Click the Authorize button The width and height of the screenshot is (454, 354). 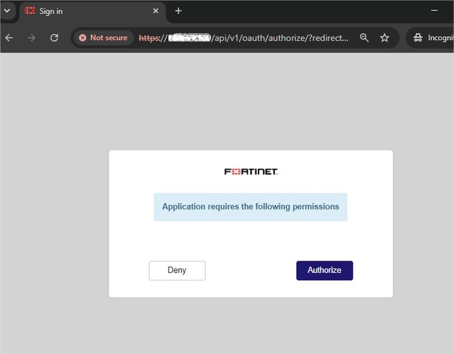[324, 270]
